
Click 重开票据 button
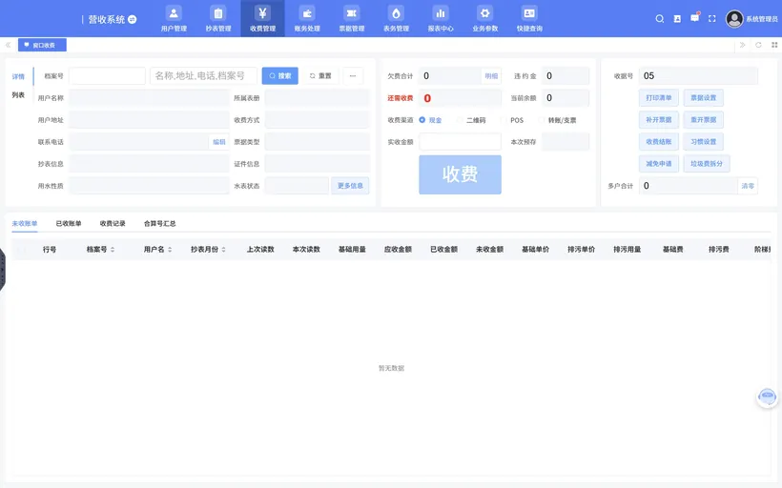[x=703, y=120]
